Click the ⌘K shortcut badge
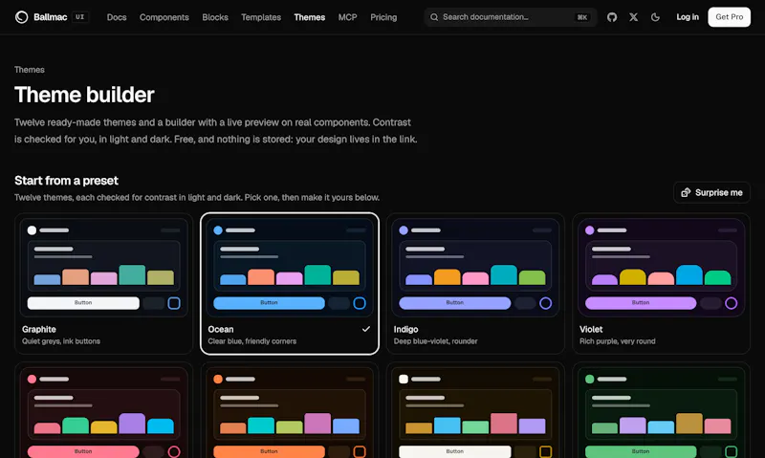The height and width of the screenshot is (458, 765). click(582, 17)
